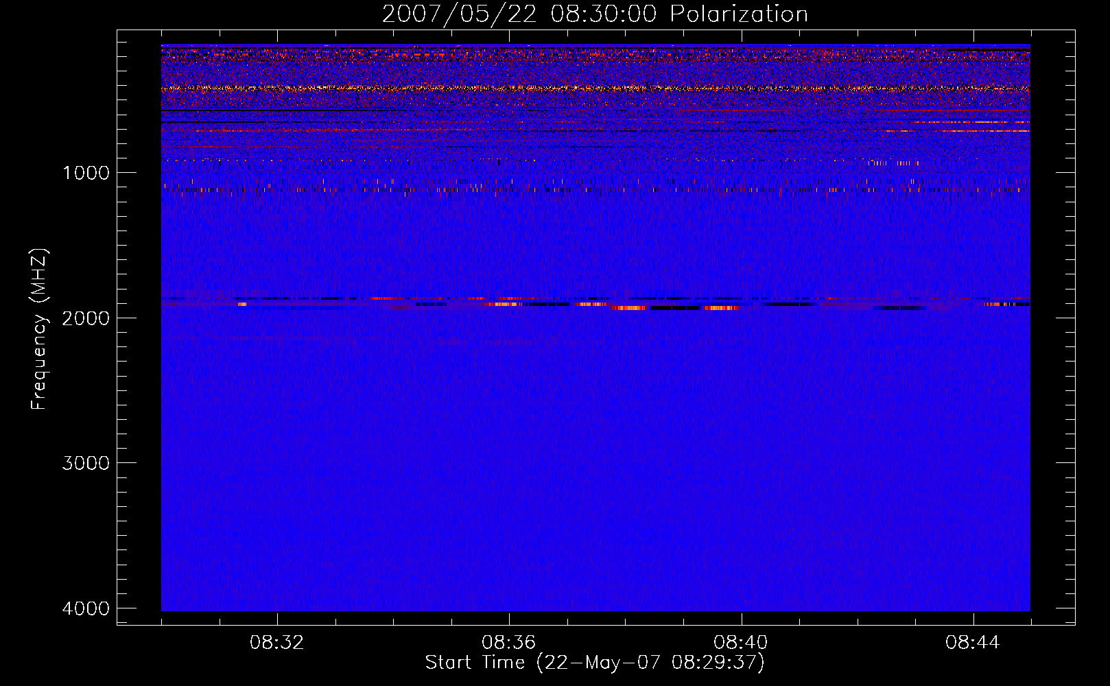Click the 08:40 time axis label
The width and height of the screenshot is (1110, 686).
click(x=741, y=643)
